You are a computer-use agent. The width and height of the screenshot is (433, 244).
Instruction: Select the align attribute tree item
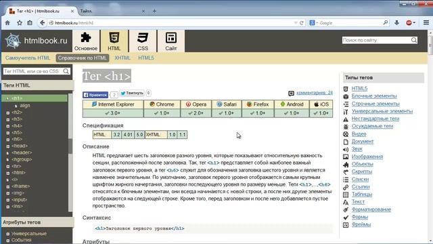(x=25, y=106)
